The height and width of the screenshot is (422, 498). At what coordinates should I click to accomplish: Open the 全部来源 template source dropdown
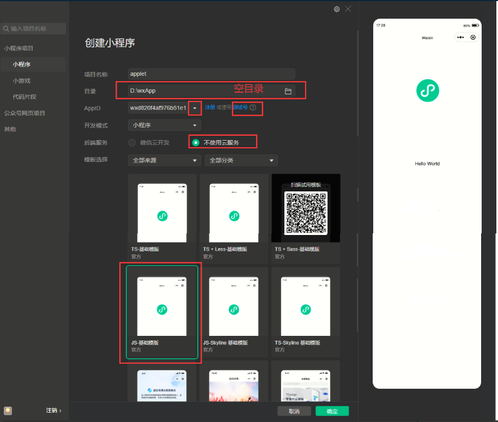(x=165, y=160)
